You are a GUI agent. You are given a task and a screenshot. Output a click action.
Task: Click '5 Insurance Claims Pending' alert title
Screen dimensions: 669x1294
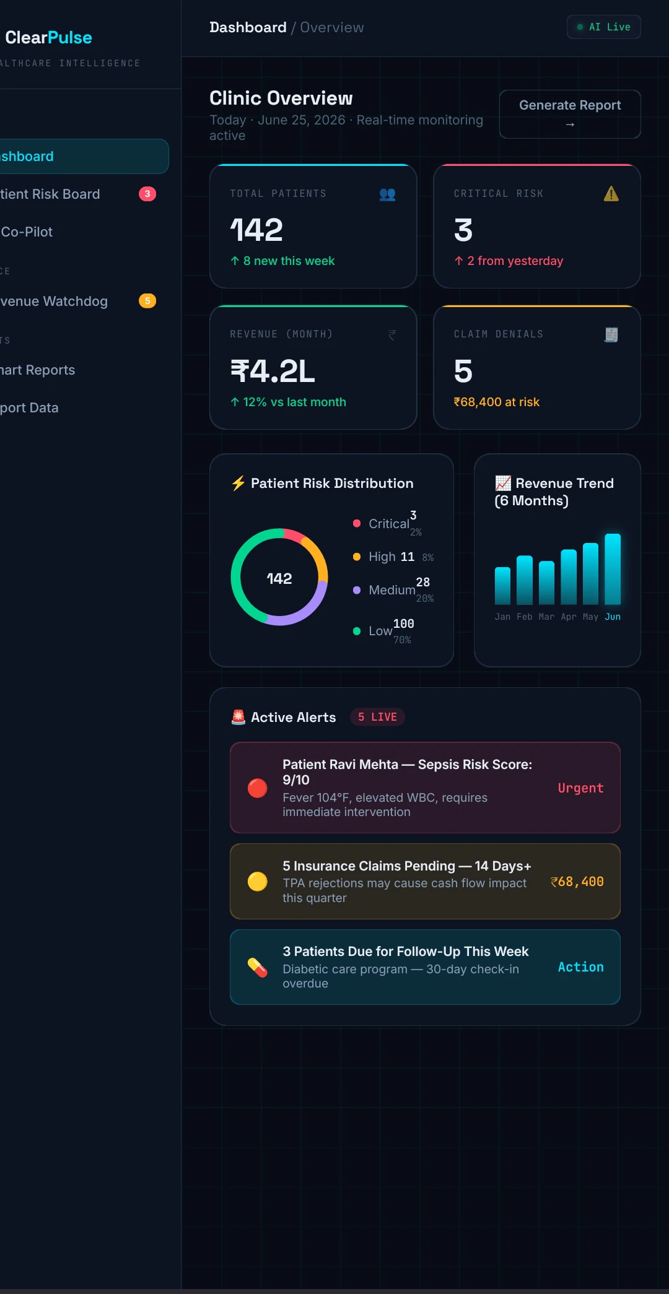click(407, 866)
